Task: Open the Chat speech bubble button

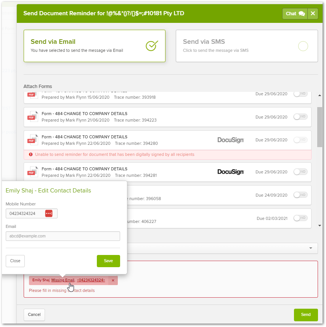Action: (295, 14)
